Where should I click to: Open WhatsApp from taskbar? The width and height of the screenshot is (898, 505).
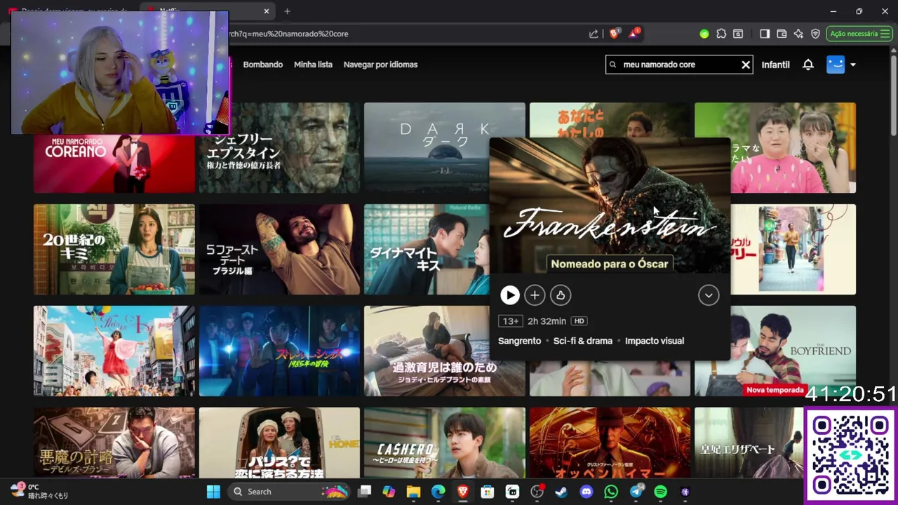611,492
